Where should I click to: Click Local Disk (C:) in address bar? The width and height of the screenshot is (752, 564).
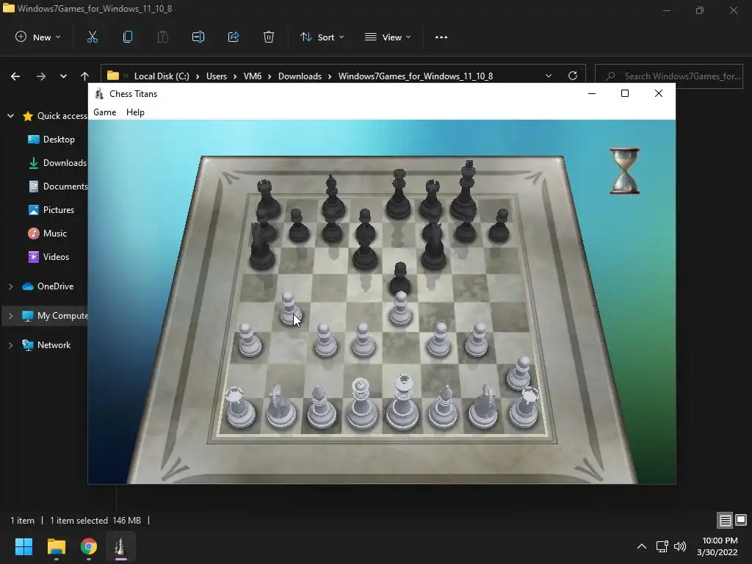tap(162, 76)
